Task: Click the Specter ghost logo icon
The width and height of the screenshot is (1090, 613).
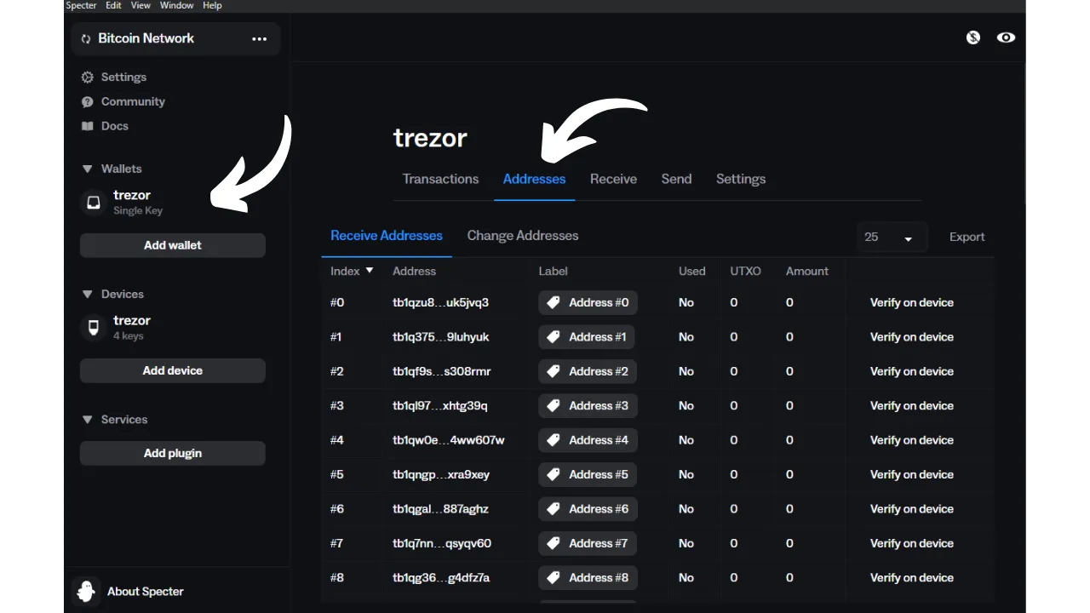Action: pyautogui.click(x=86, y=591)
